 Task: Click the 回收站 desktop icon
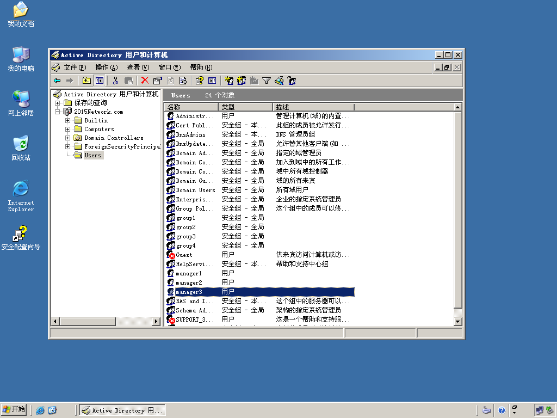coord(21,148)
